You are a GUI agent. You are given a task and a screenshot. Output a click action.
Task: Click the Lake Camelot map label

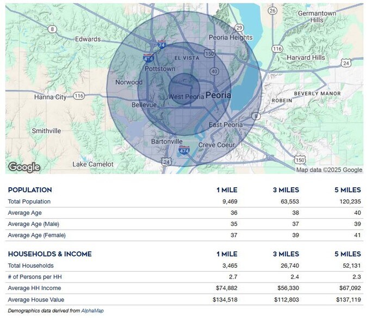(x=93, y=164)
